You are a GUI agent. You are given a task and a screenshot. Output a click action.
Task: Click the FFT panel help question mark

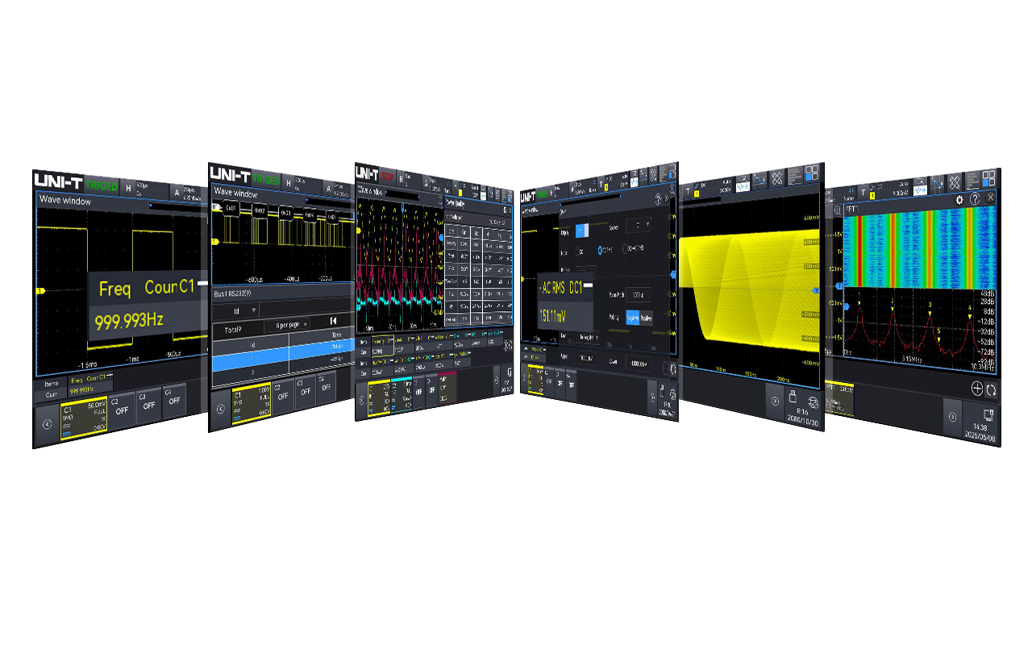975,199
